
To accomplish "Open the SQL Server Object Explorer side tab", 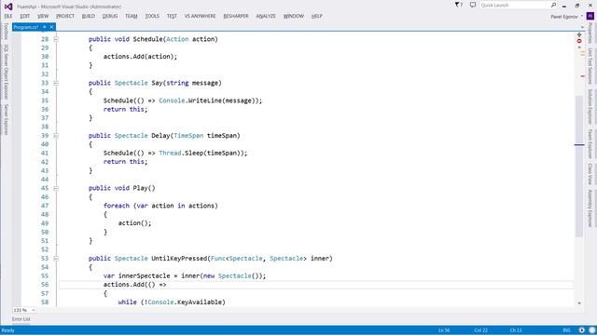I will pos(6,72).
